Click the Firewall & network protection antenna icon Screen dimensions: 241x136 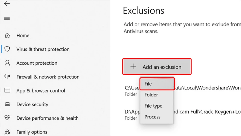click(7, 77)
